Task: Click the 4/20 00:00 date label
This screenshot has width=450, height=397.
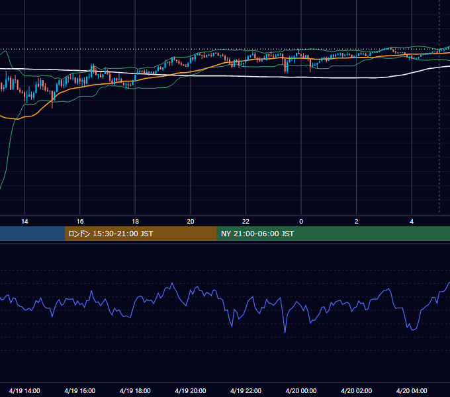Action: coord(301,390)
